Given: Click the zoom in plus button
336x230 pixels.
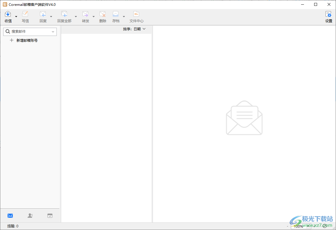Looking at the screenshot, I should (314, 226).
